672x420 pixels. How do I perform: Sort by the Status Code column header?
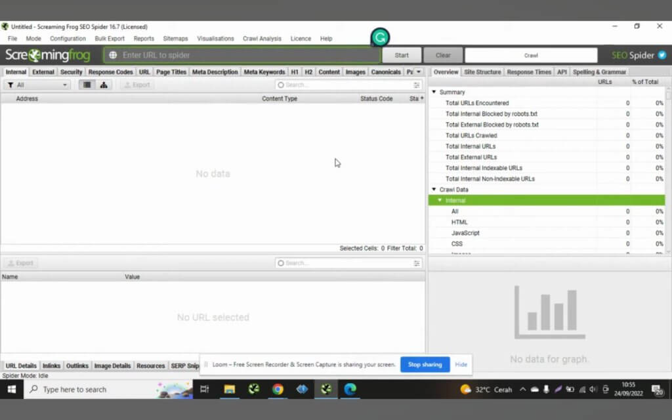point(376,98)
